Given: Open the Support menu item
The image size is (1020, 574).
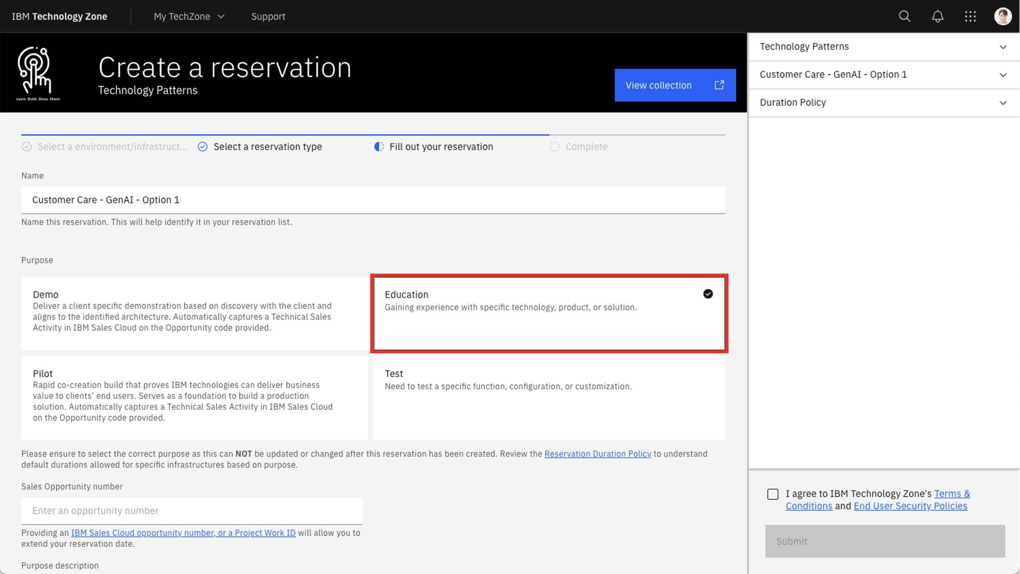Looking at the screenshot, I should pyautogui.click(x=268, y=16).
